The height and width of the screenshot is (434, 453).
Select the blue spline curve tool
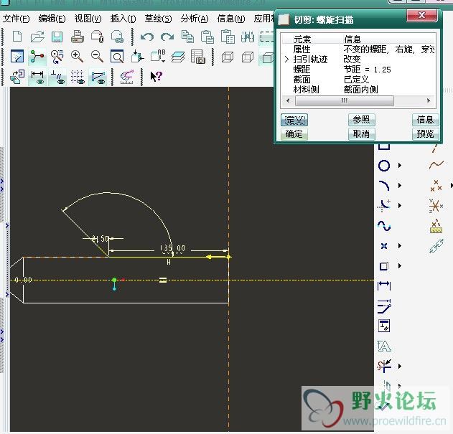(x=384, y=225)
